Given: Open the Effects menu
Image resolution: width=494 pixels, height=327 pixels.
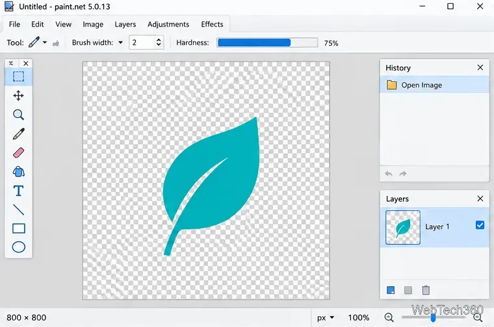Looking at the screenshot, I should (x=212, y=24).
